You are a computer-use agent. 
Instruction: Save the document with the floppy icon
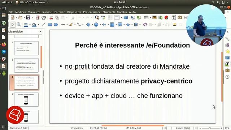[28, 18]
